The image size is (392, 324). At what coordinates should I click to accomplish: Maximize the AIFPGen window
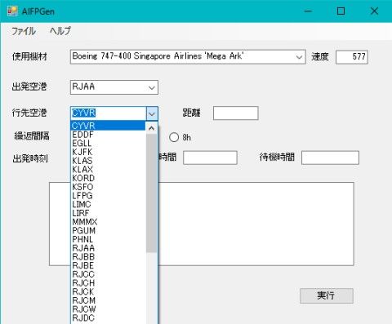coord(341,11)
